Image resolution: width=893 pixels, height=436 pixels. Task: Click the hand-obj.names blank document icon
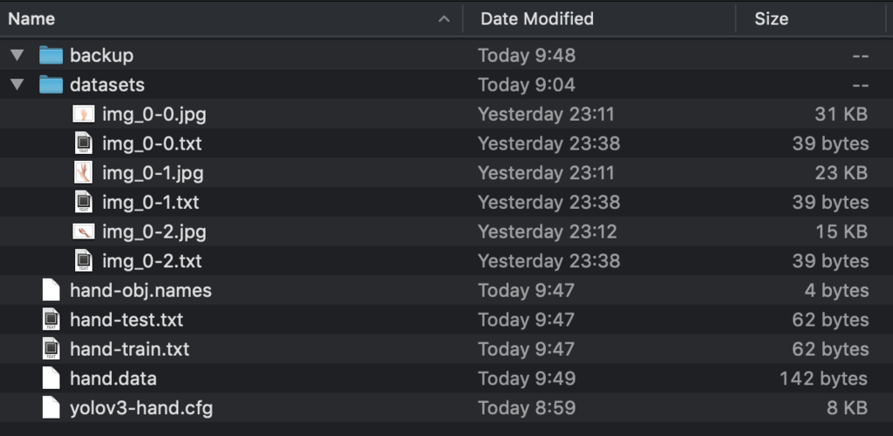coord(51,291)
